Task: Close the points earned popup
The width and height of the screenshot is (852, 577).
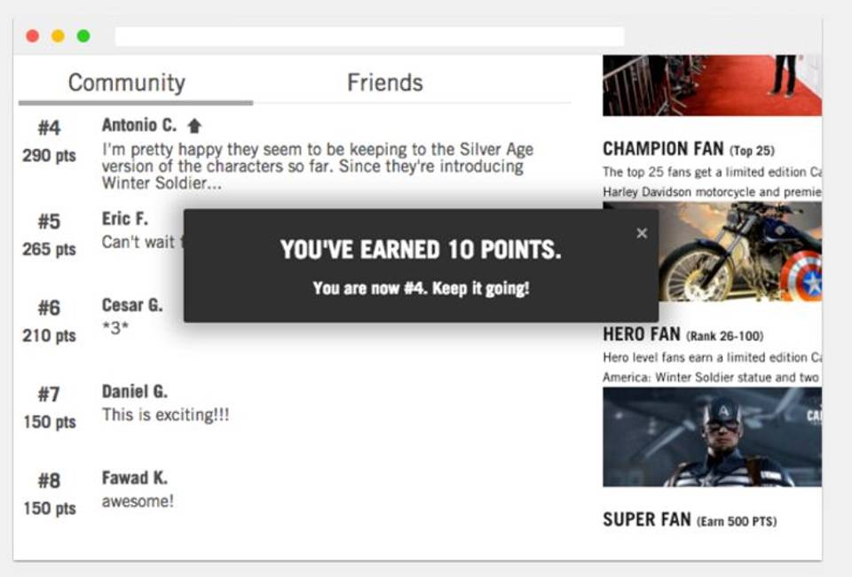Action: (x=642, y=233)
